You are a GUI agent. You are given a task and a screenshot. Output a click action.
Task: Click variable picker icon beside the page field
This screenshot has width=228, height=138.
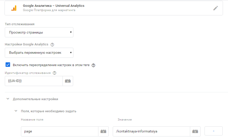tap(103, 131)
